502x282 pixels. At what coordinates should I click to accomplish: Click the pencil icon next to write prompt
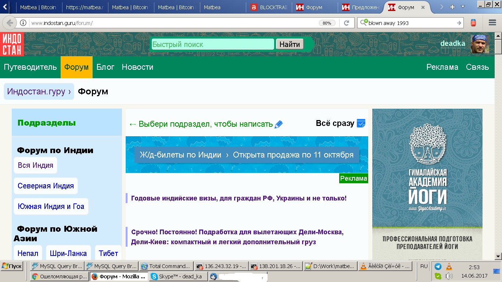279,124
